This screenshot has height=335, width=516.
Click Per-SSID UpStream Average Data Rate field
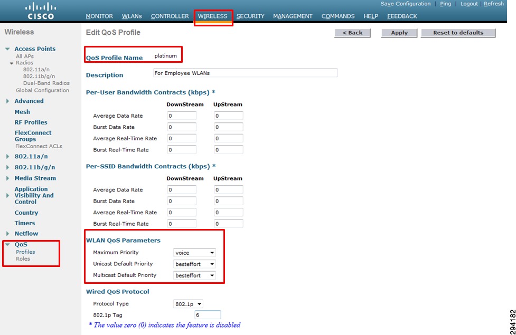tap(228, 190)
